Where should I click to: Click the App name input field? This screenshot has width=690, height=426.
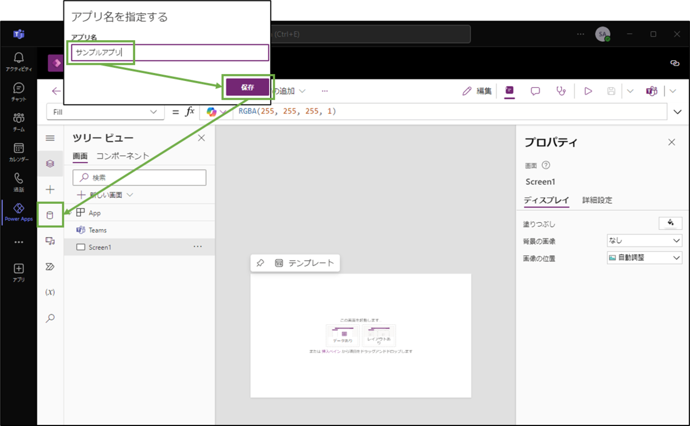(x=170, y=52)
